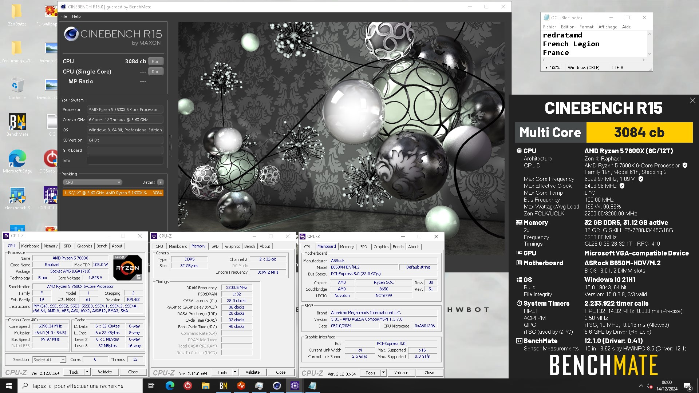Viewport: 699px width, 393px height.
Task: Click the Core Speed value 6398.34 MHz
Action: (x=50, y=326)
